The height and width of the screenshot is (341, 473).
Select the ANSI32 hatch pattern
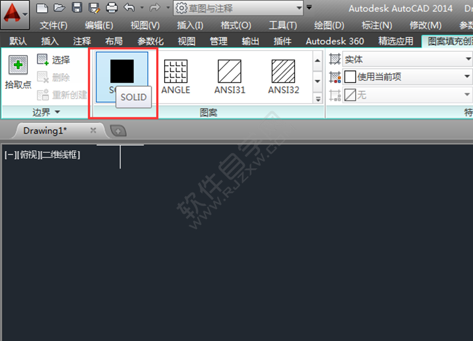283,77
